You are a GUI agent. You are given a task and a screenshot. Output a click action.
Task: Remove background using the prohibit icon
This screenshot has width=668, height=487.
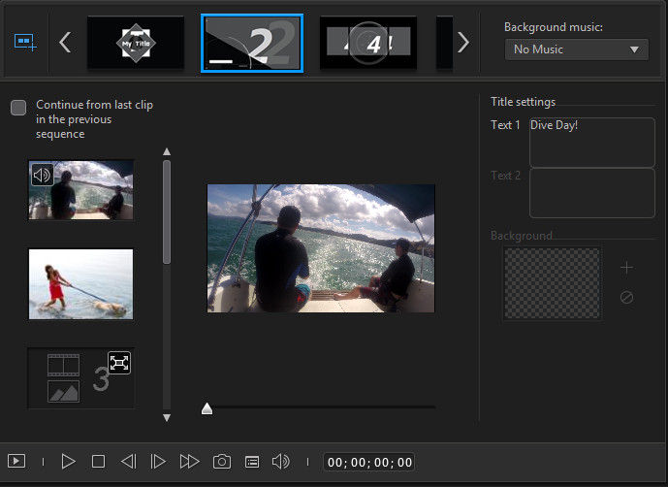point(626,298)
